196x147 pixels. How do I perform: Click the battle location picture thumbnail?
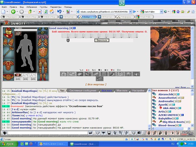170,48
